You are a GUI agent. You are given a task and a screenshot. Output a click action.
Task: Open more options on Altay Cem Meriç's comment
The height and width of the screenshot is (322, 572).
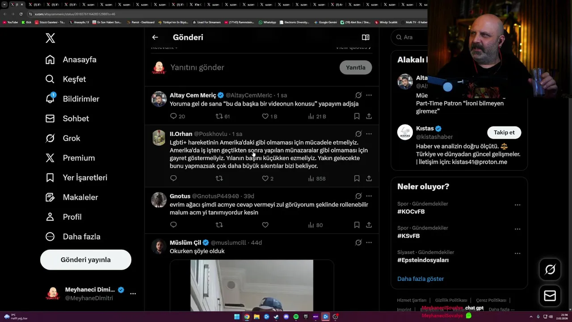coord(369,95)
